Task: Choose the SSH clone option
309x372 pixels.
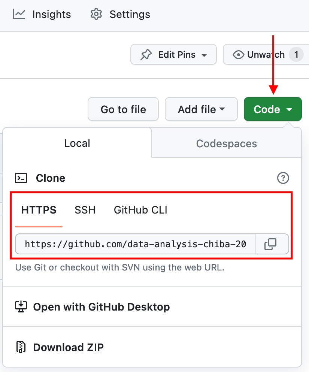Action: click(85, 210)
